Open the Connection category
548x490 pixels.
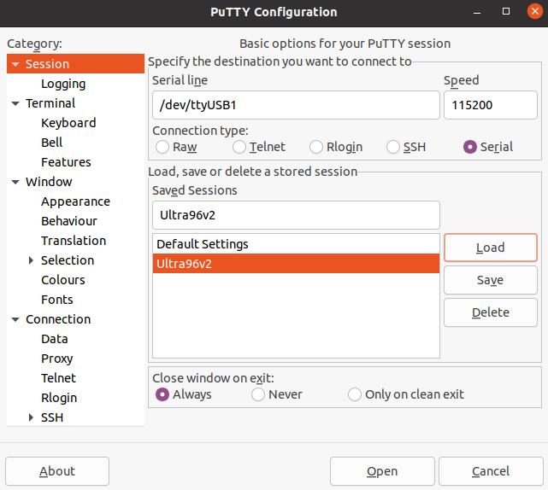(x=58, y=319)
